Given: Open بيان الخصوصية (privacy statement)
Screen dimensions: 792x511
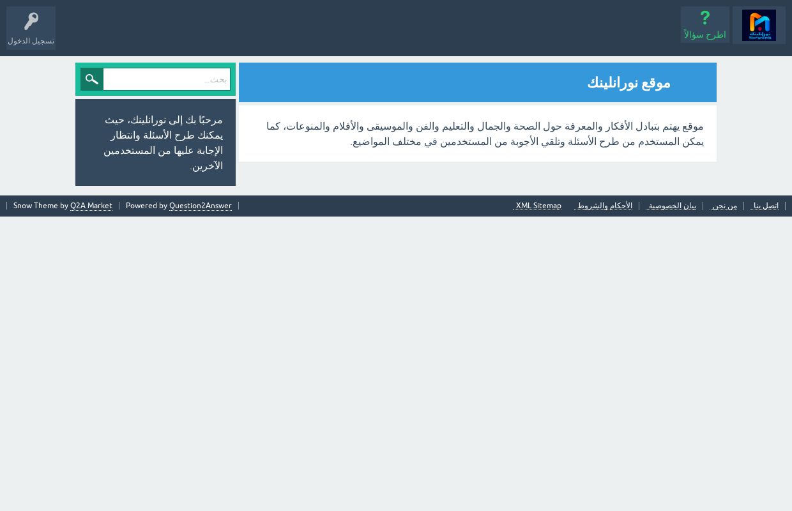Looking at the screenshot, I should [671, 206].
